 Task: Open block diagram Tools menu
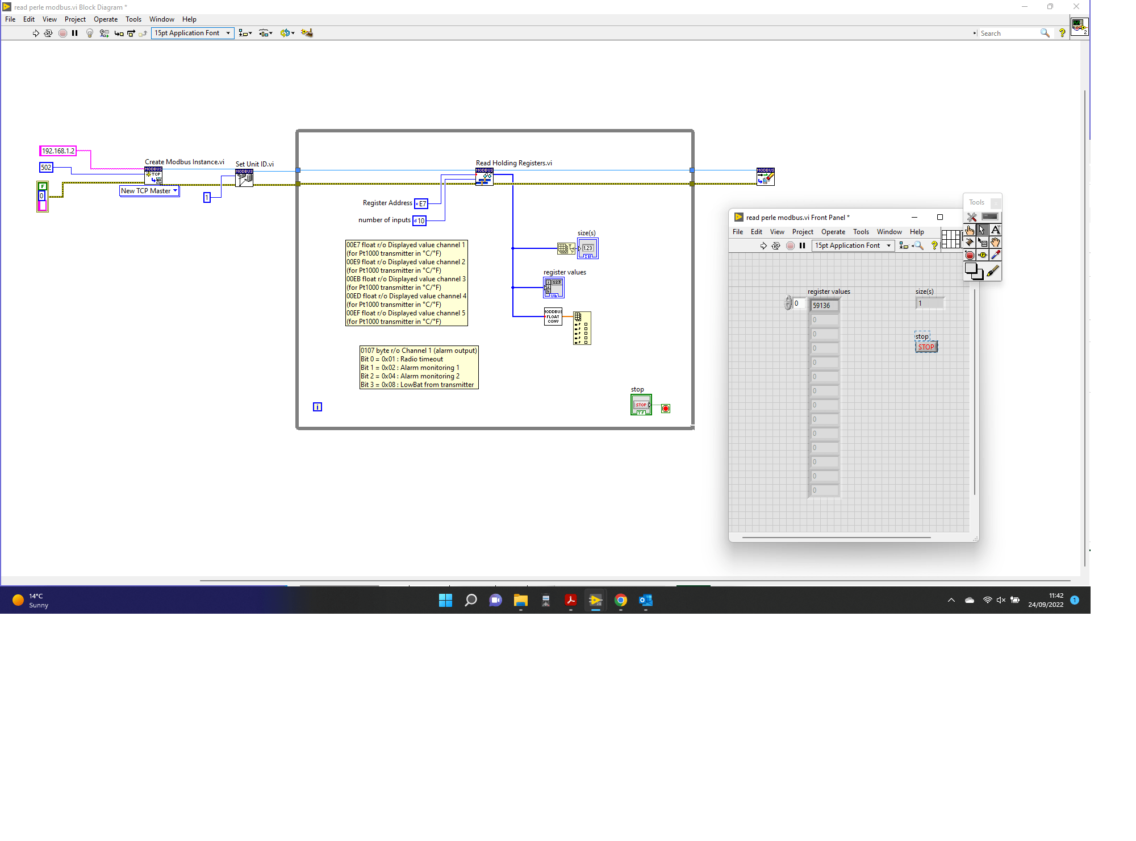click(133, 19)
